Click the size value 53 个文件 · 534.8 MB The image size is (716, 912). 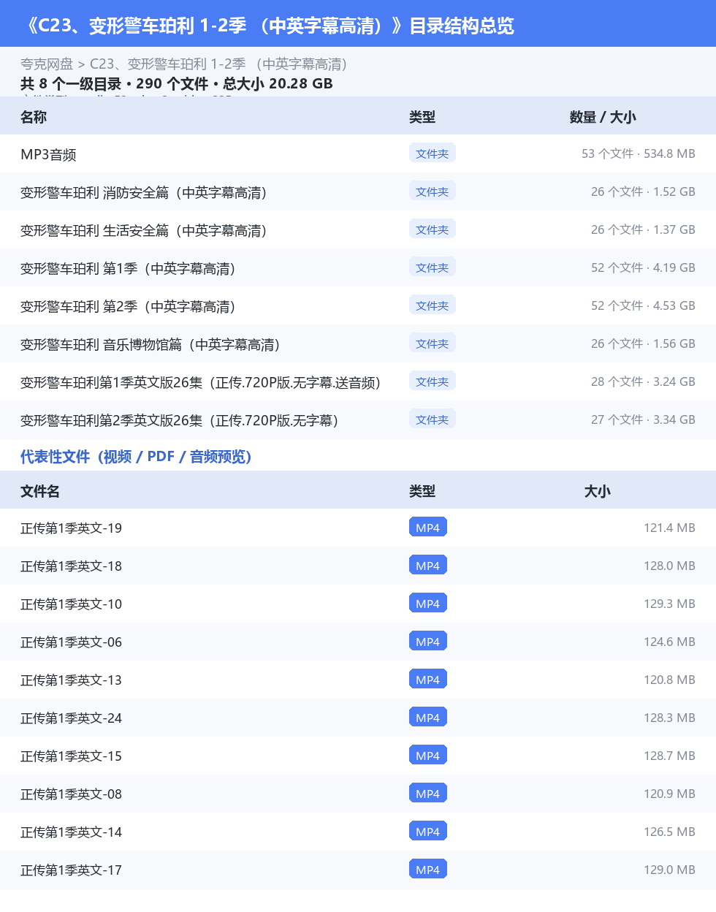[x=639, y=153]
